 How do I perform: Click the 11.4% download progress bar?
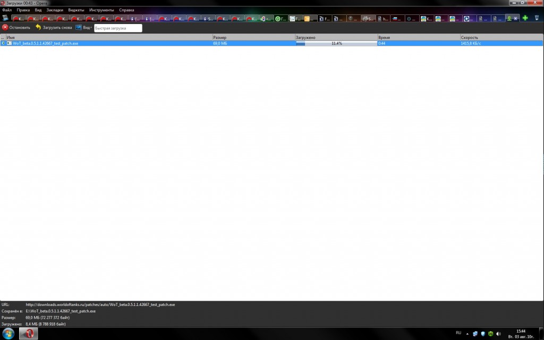click(336, 44)
